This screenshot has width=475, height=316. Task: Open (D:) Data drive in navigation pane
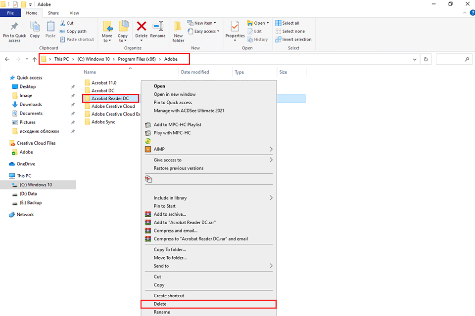pyautogui.click(x=28, y=194)
